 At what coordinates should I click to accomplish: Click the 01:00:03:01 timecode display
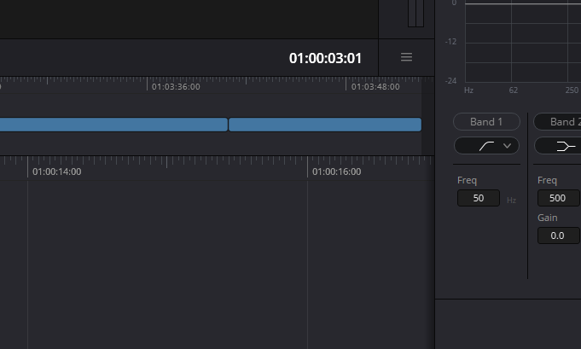click(x=325, y=58)
